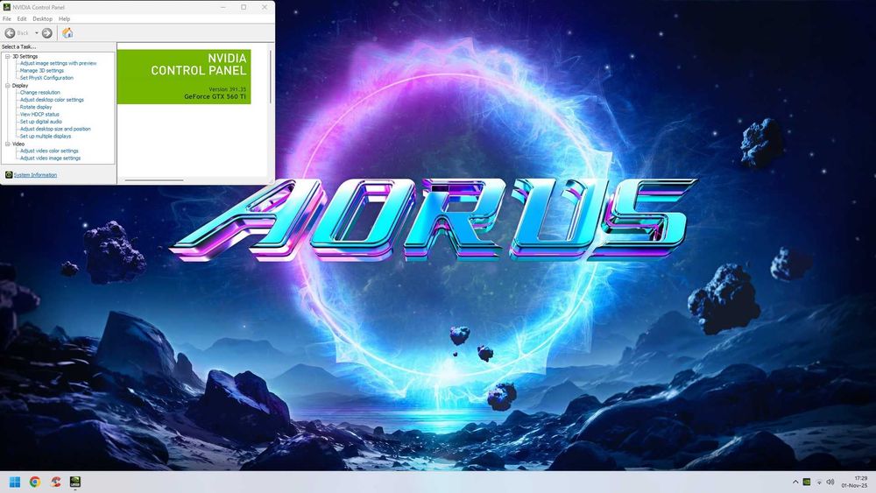This screenshot has height=493, width=876.
Task: Select Set PhysX Configuration
Action: 46,78
